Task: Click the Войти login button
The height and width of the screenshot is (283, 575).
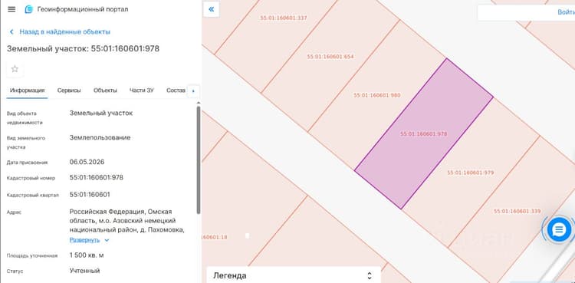Action: pyautogui.click(x=566, y=12)
